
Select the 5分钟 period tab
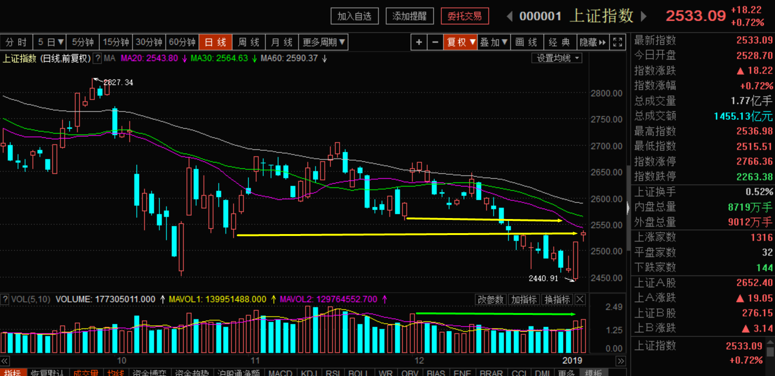point(83,42)
